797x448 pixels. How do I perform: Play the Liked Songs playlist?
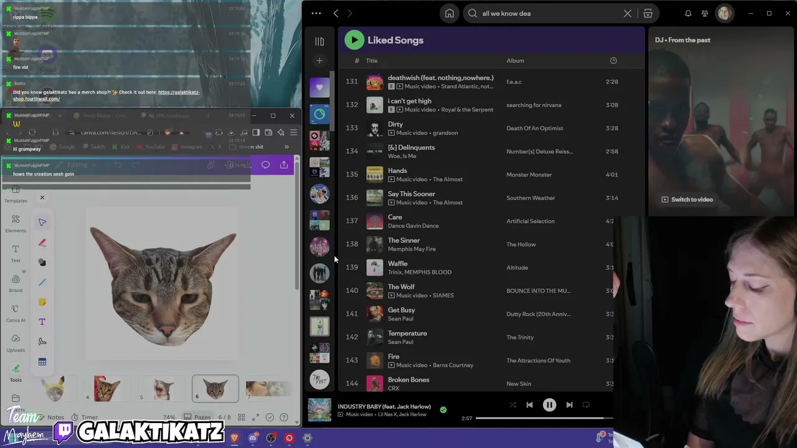click(x=354, y=40)
